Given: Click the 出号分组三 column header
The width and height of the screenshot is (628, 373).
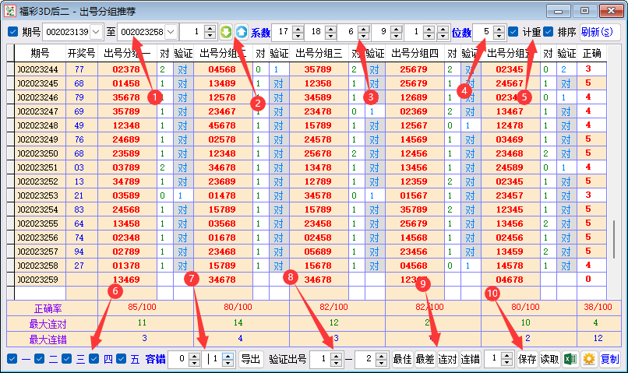Looking at the screenshot, I should [319, 53].
